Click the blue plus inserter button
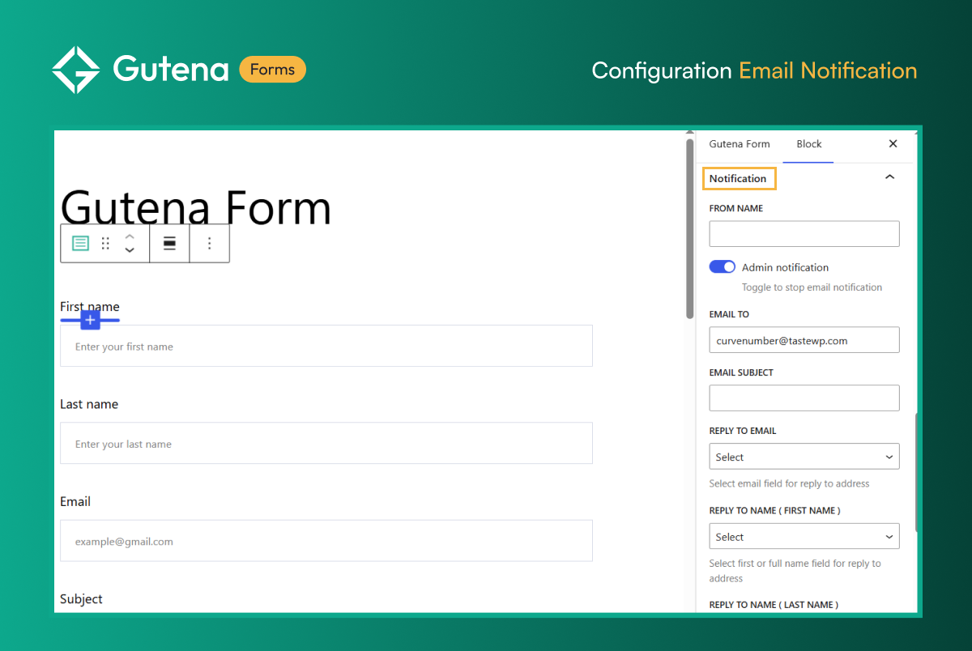The image size is (972, 651). click(90, 321)
